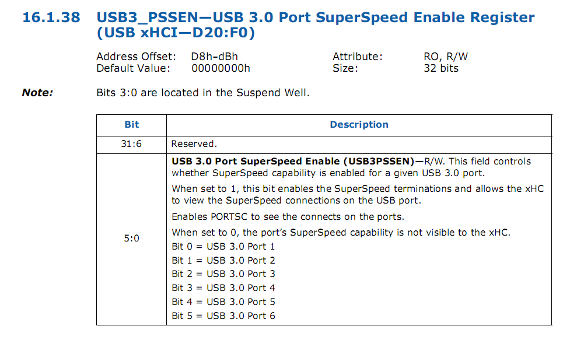Click the line Bit 3 = USB 3.0 Port 4
Screen dimensions: 570x340
pyautogui.click(x=223, y=288)
